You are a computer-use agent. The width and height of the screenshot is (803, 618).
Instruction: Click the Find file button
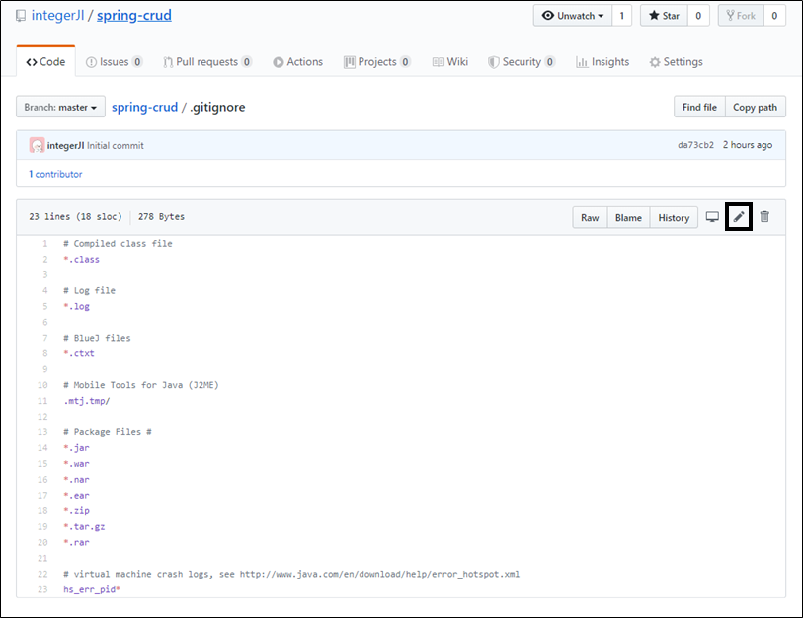click(699, 107)
